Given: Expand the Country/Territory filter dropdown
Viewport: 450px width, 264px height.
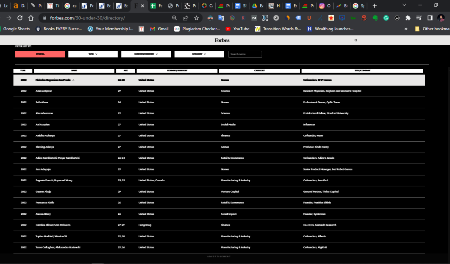Looking at the screenshot, I should (x=146, y=54).
